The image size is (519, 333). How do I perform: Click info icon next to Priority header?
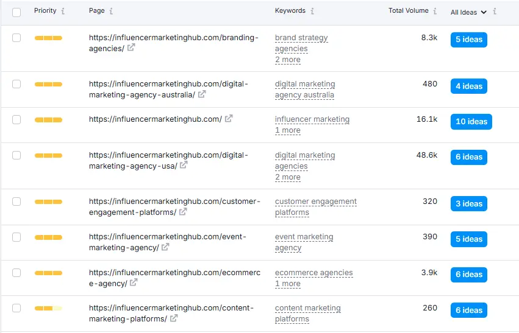(63, 11)
